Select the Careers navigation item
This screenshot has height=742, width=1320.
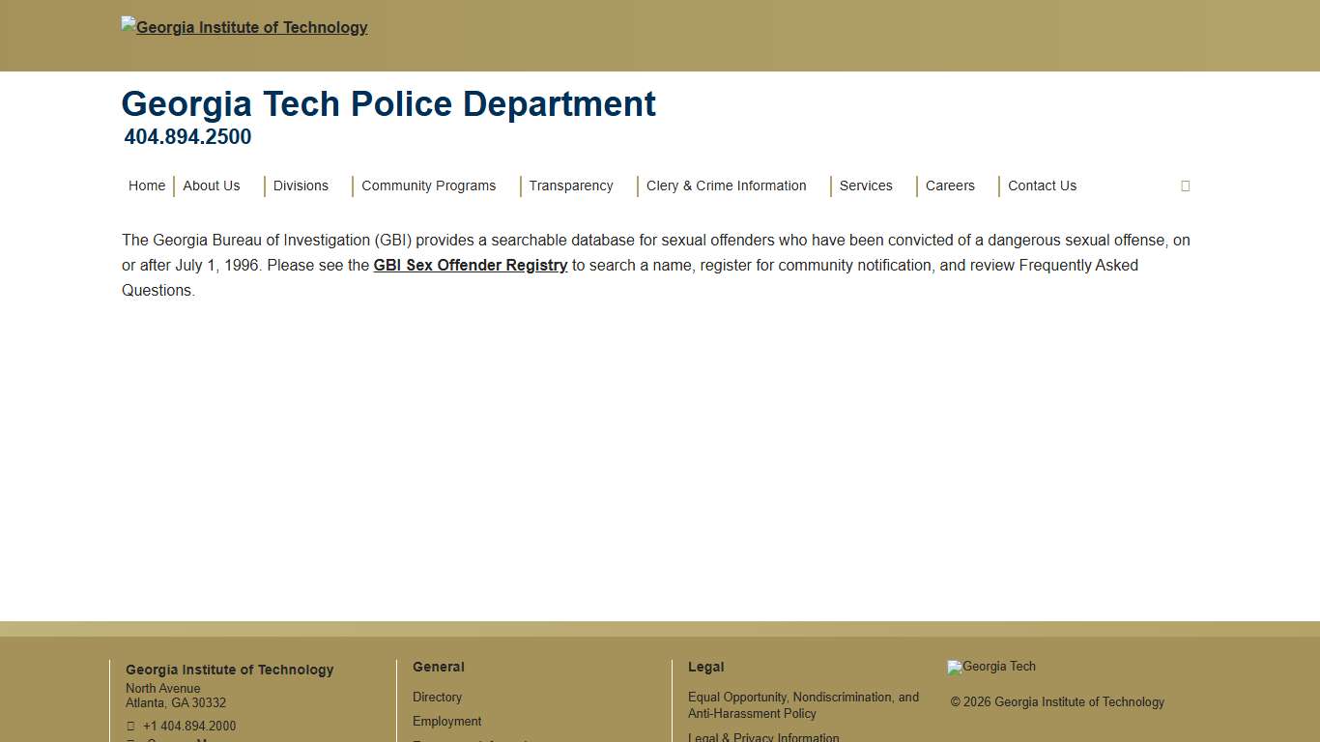pyautogui.click(x=950, y=185)
